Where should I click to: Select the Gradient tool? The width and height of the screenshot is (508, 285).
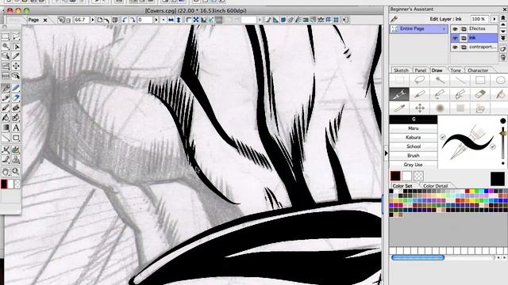pos(6,127)
